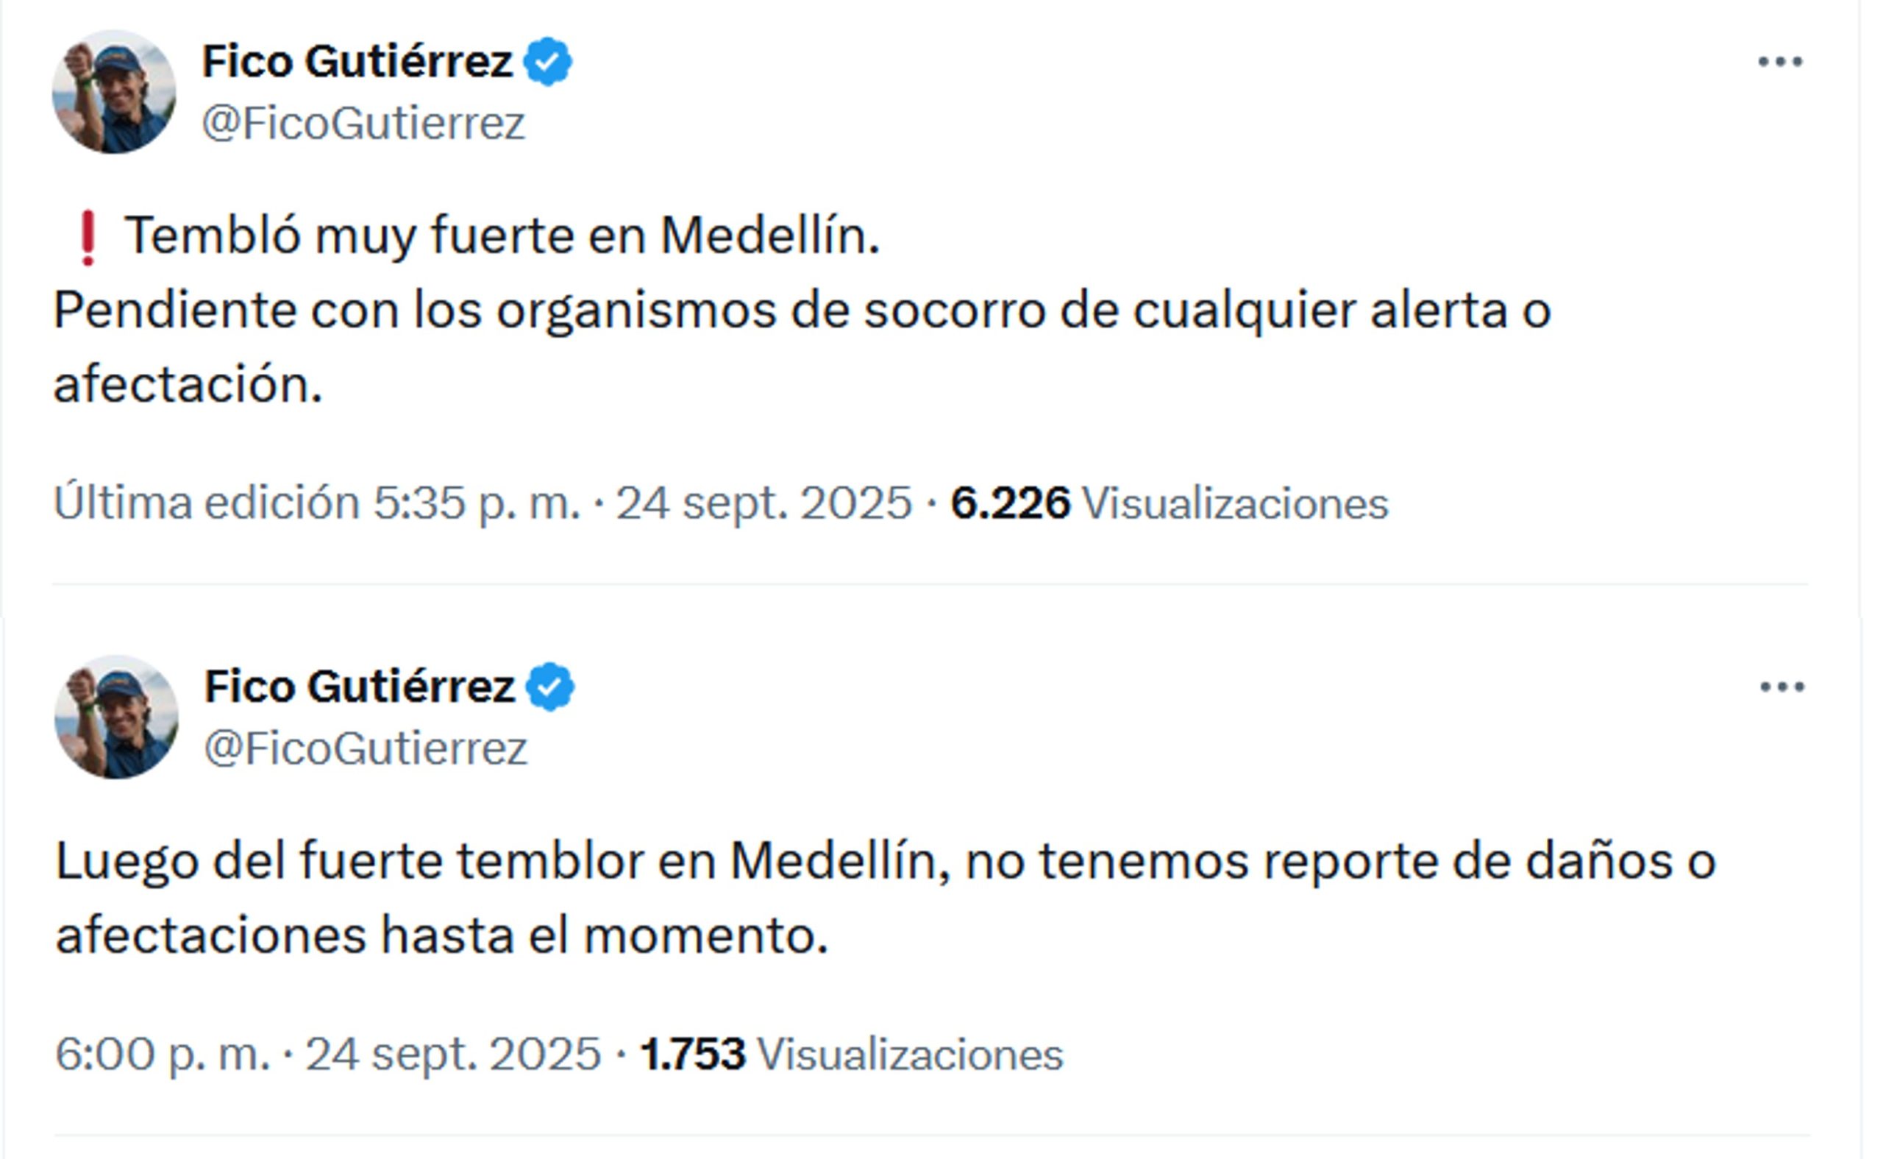Click the "Pendiente con los organismos de socorro" line
The image size is (1883, 1159).
click(800, 311)
